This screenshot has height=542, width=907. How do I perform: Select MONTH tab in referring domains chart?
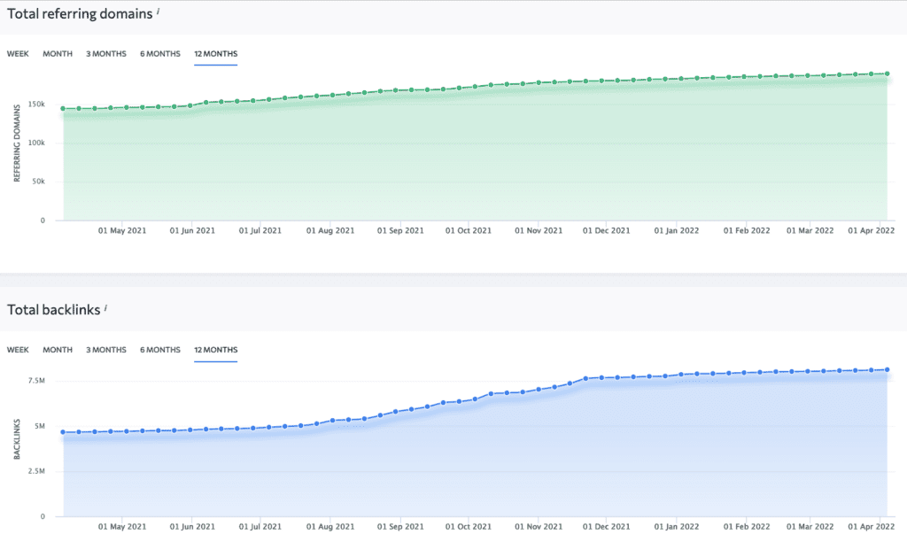coord(58,54)
